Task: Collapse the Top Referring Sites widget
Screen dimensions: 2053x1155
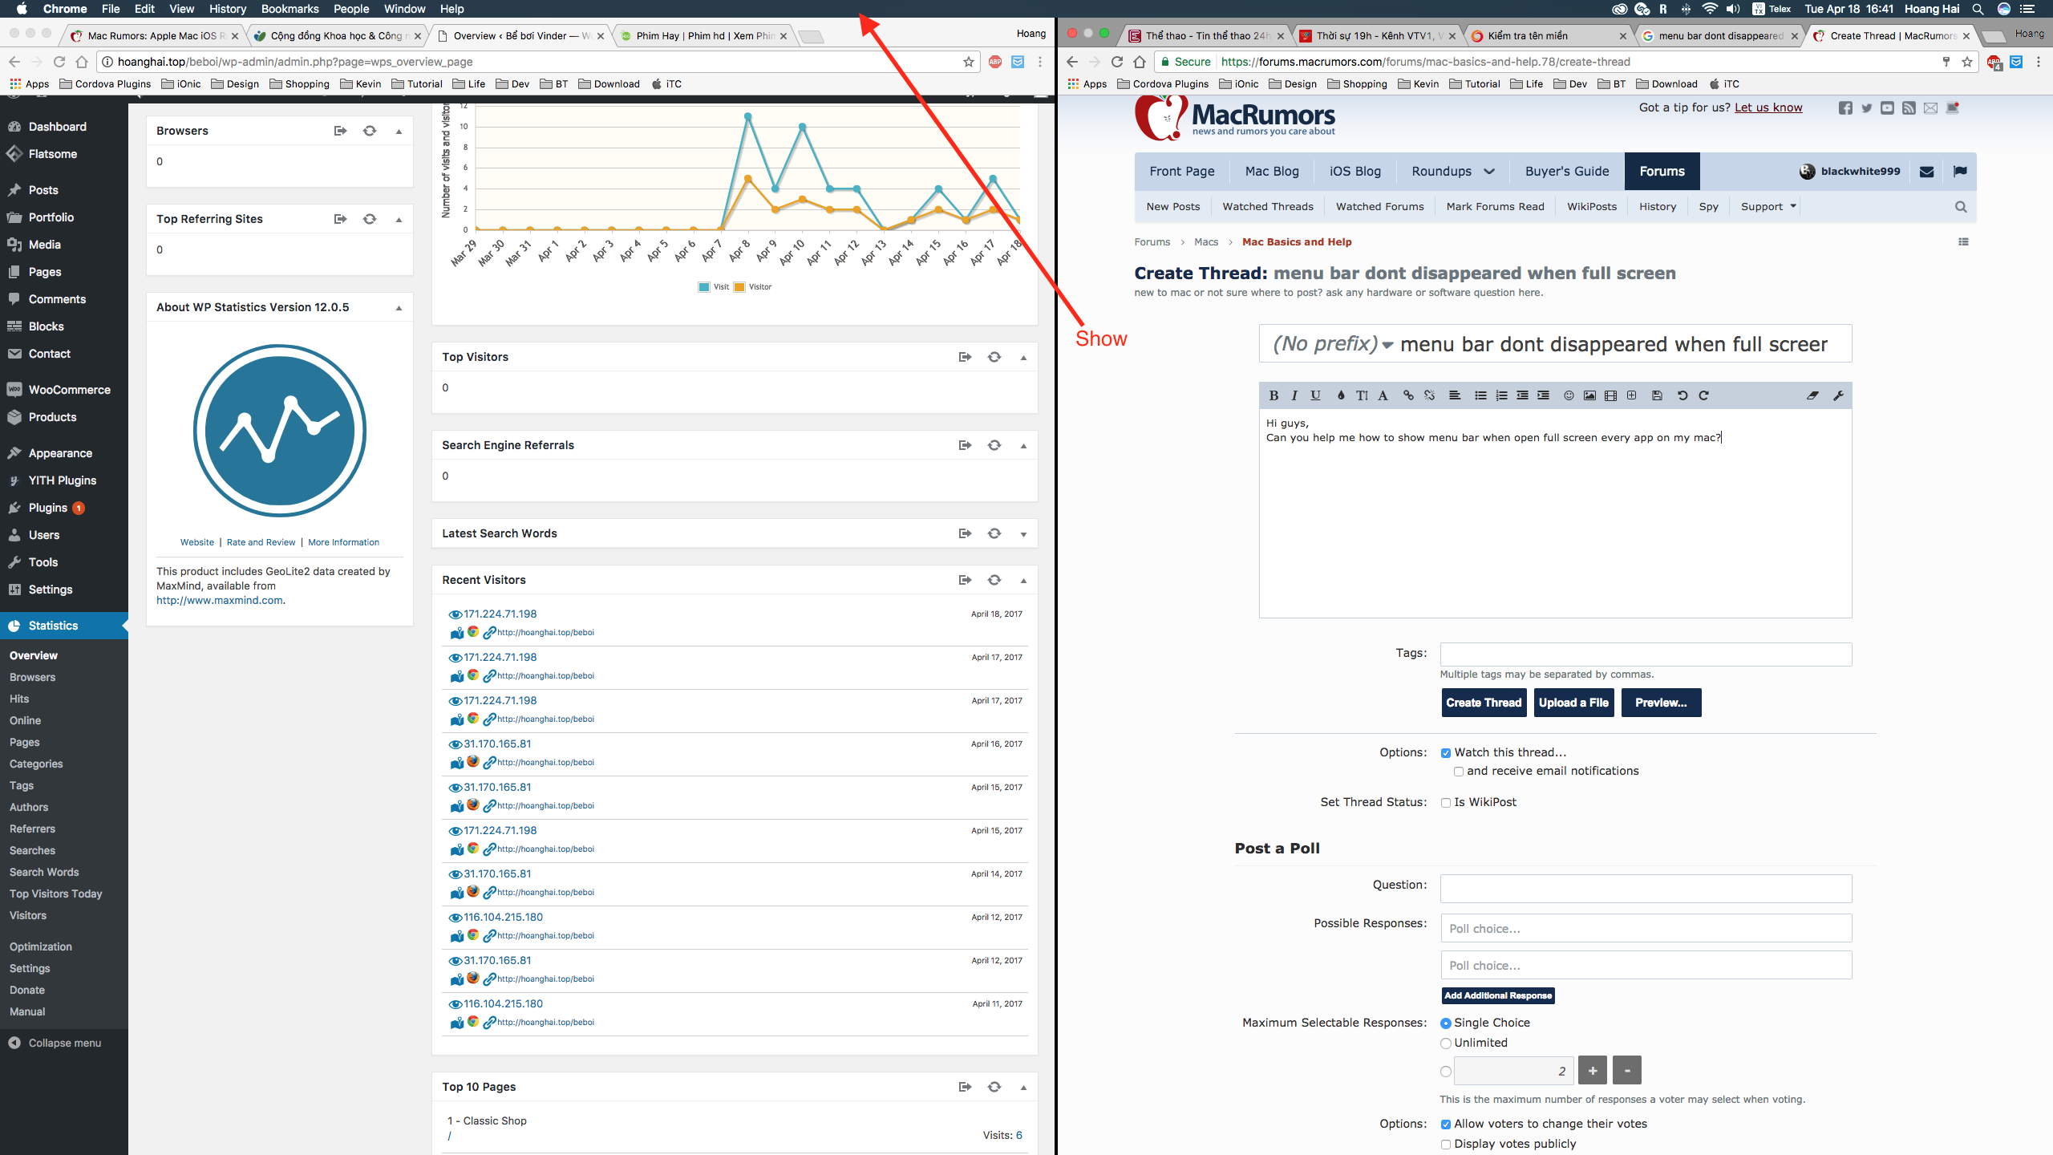Action: 399,220
